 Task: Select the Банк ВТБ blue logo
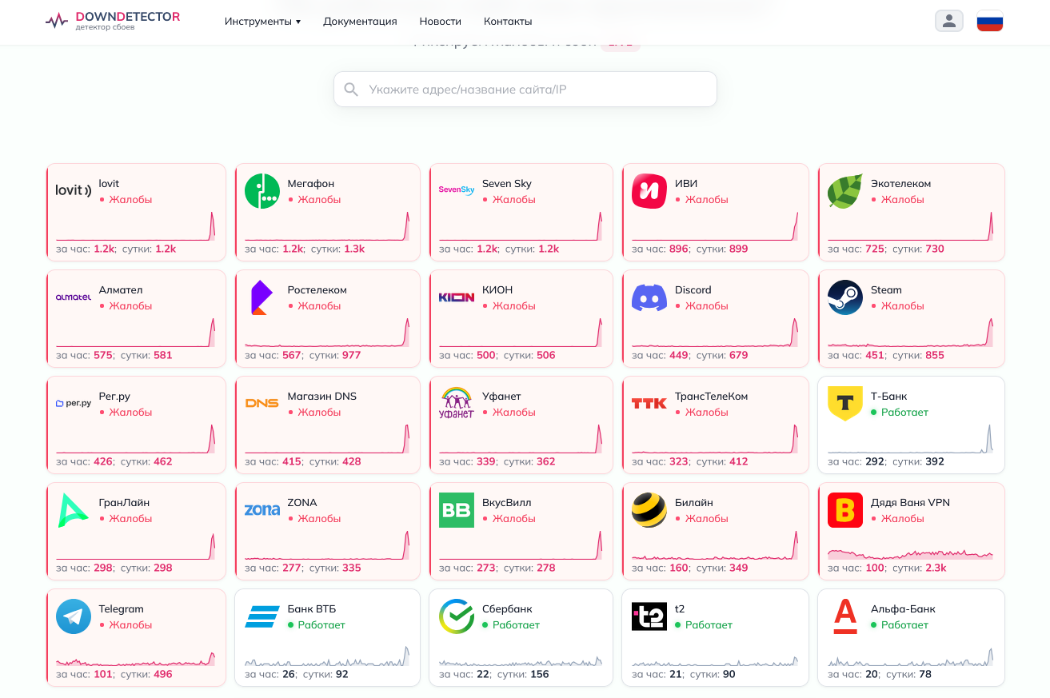coord(262,616)
